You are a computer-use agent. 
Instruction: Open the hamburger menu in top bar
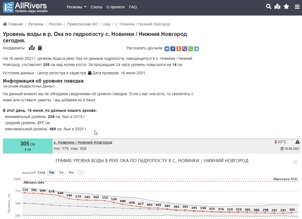(297, 7)
